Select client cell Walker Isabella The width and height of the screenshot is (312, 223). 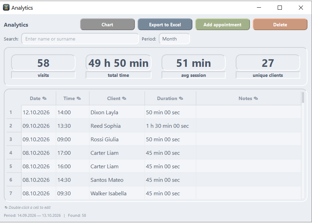pos(117,193)
